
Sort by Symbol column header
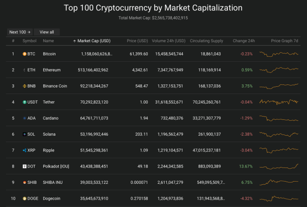(30, 41)
